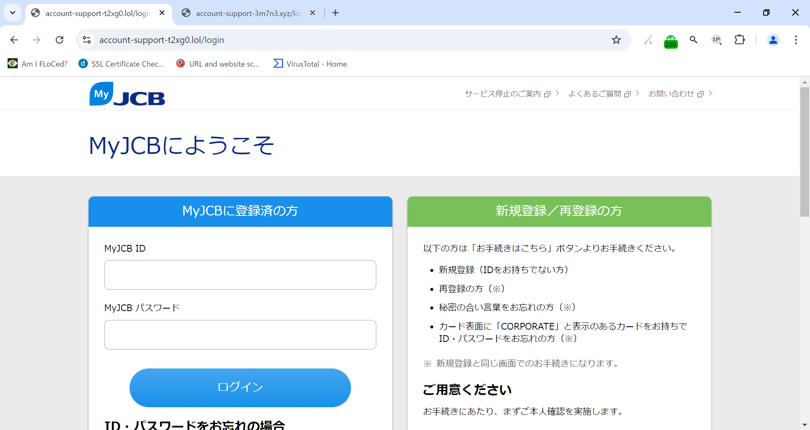
Task: Open the SSL Certificate Checker bookmark
Action: 121,64
